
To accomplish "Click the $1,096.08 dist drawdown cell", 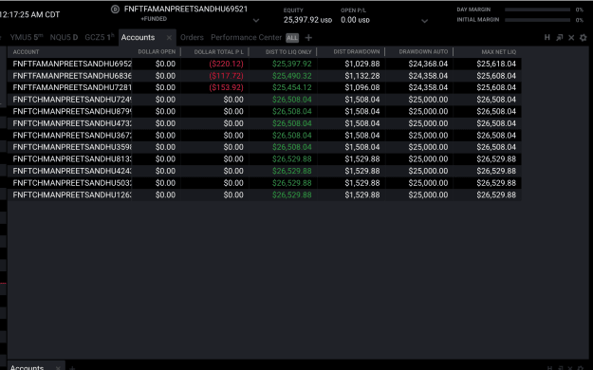I will coord(361,87).
